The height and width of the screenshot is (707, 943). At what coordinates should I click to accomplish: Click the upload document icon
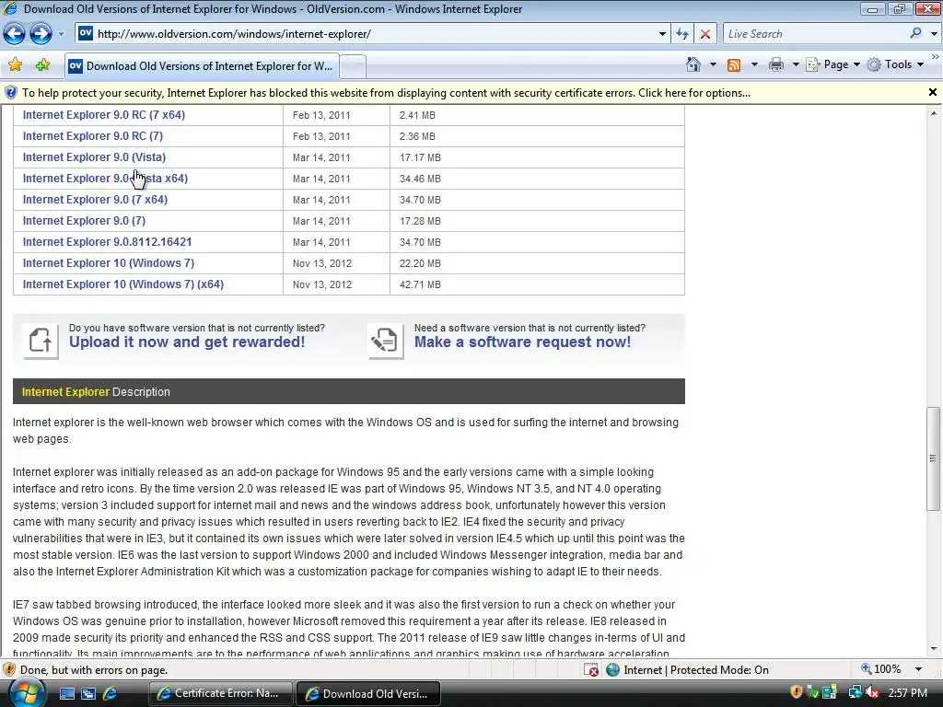41,341
